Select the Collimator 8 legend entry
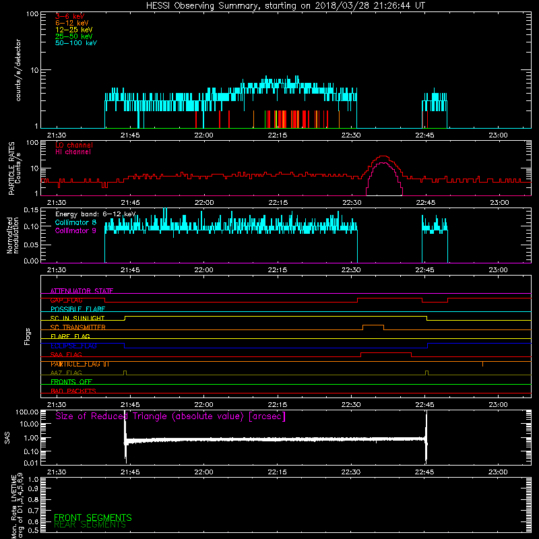The image size is (539, 539). click(75, 222)
